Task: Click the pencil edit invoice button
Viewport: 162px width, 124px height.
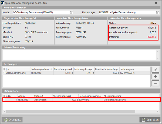Action: click(155, 70)
